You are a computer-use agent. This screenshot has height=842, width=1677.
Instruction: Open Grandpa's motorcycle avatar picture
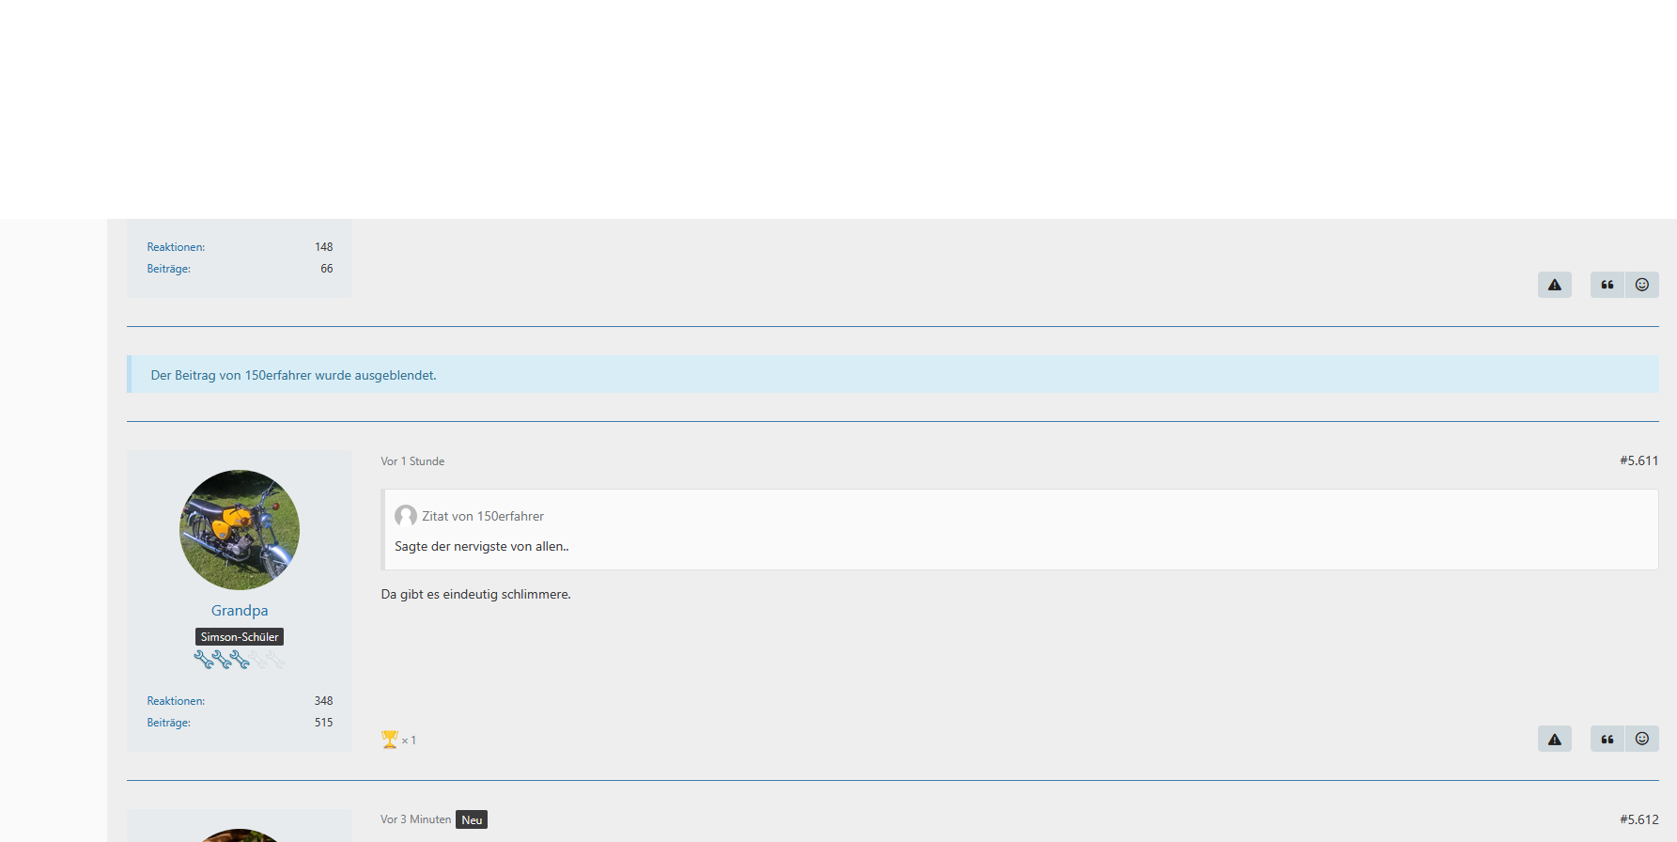pos(240,530)
